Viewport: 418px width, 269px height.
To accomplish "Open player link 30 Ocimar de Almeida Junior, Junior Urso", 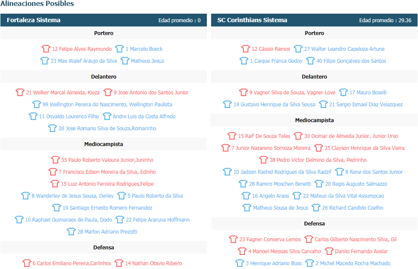I will [x=351, y=136].
